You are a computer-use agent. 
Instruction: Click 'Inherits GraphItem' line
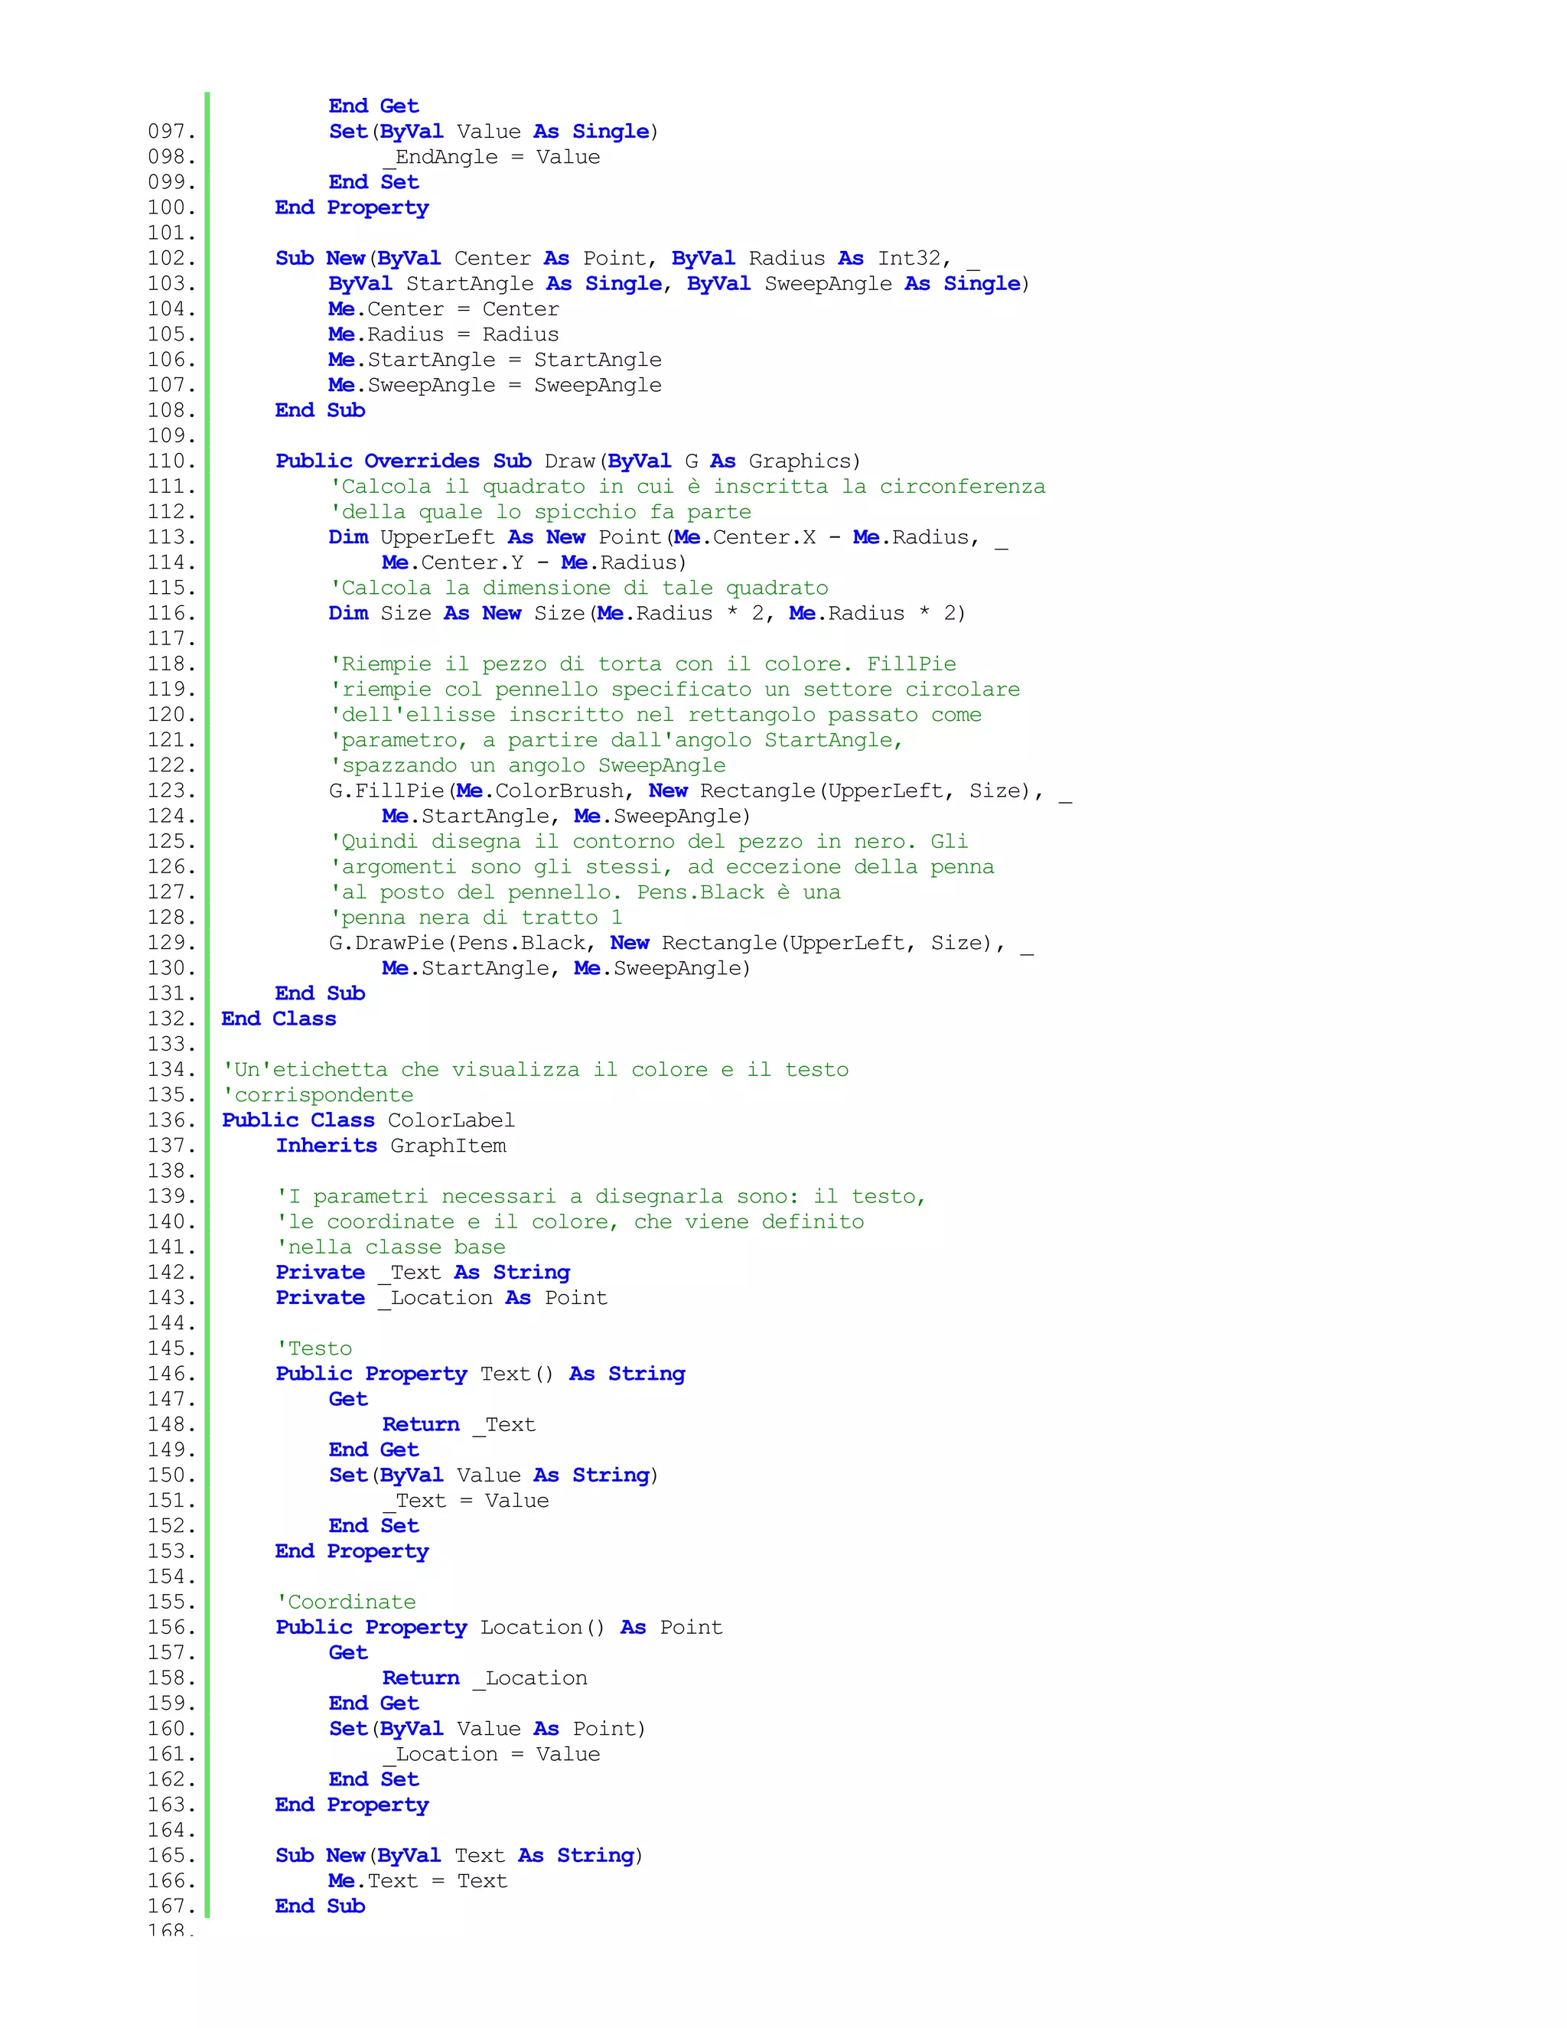click(x=391, y=1146)
